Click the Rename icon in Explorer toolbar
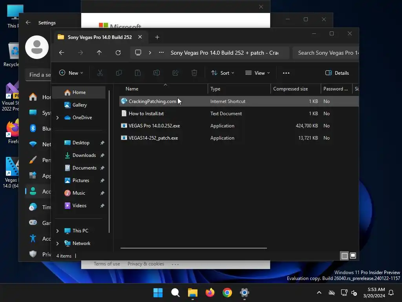This screenshot has width=402, height=302. tap(157, 73)
